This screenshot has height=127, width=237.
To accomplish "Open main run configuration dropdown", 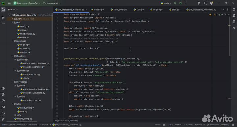I will click(x=166, y=3).
